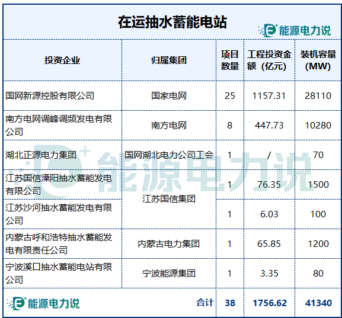
Task: Select the capacity value 28110
Action: coord(318,96)
